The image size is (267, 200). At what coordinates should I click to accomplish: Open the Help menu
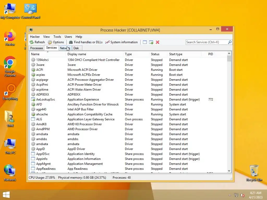tap(79, 37)
